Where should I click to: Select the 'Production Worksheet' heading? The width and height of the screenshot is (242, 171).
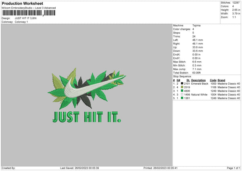click(22, 3)
